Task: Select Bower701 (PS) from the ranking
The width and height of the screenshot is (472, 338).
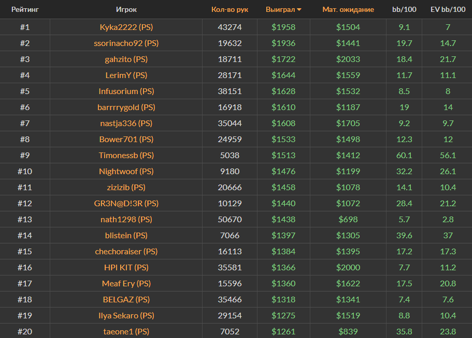Action: coord(126,139)
